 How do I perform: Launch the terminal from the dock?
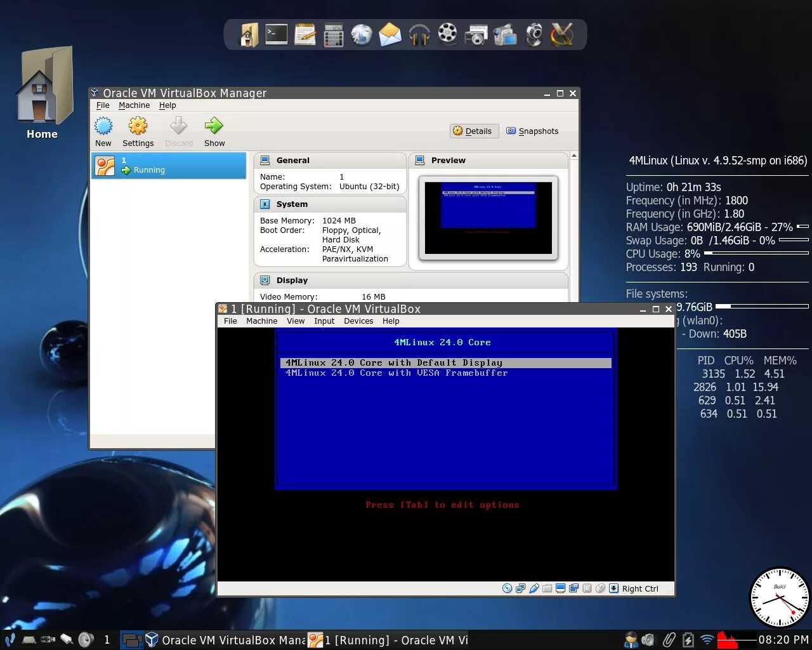[x=277, y=34]
